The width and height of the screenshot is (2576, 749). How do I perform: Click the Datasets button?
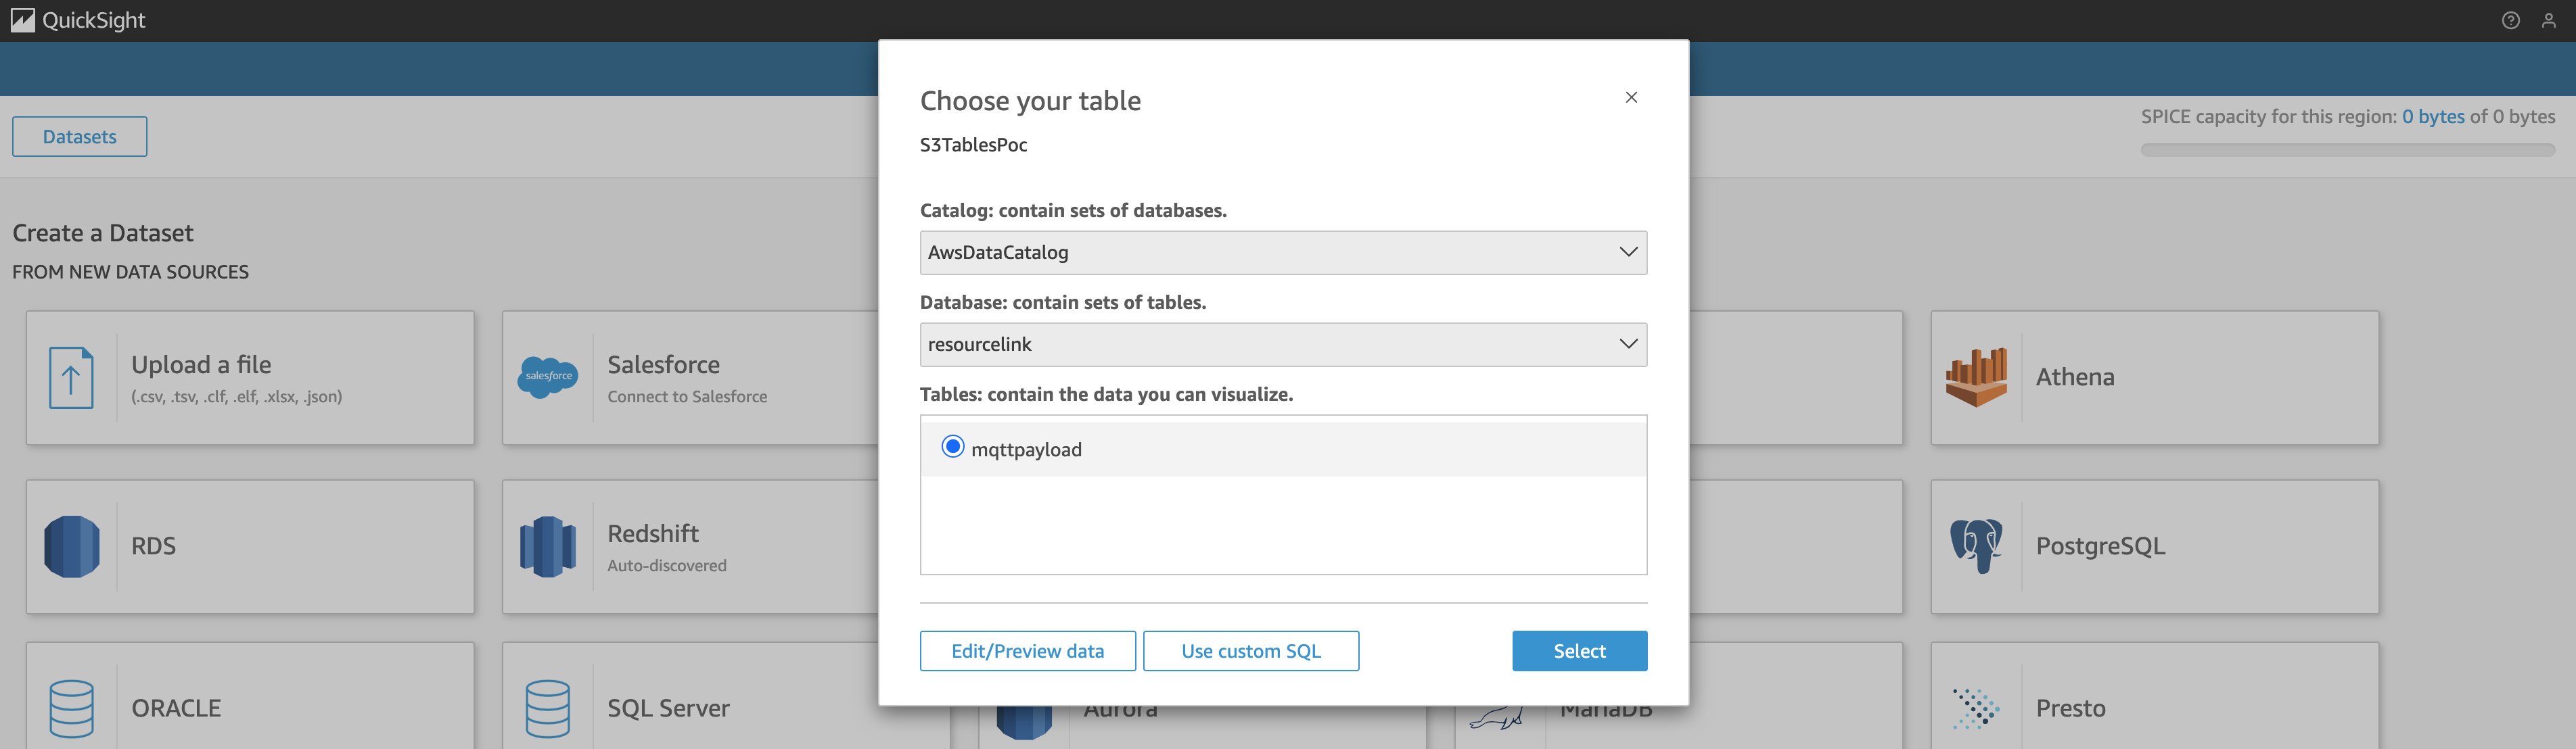coord(80,137)
